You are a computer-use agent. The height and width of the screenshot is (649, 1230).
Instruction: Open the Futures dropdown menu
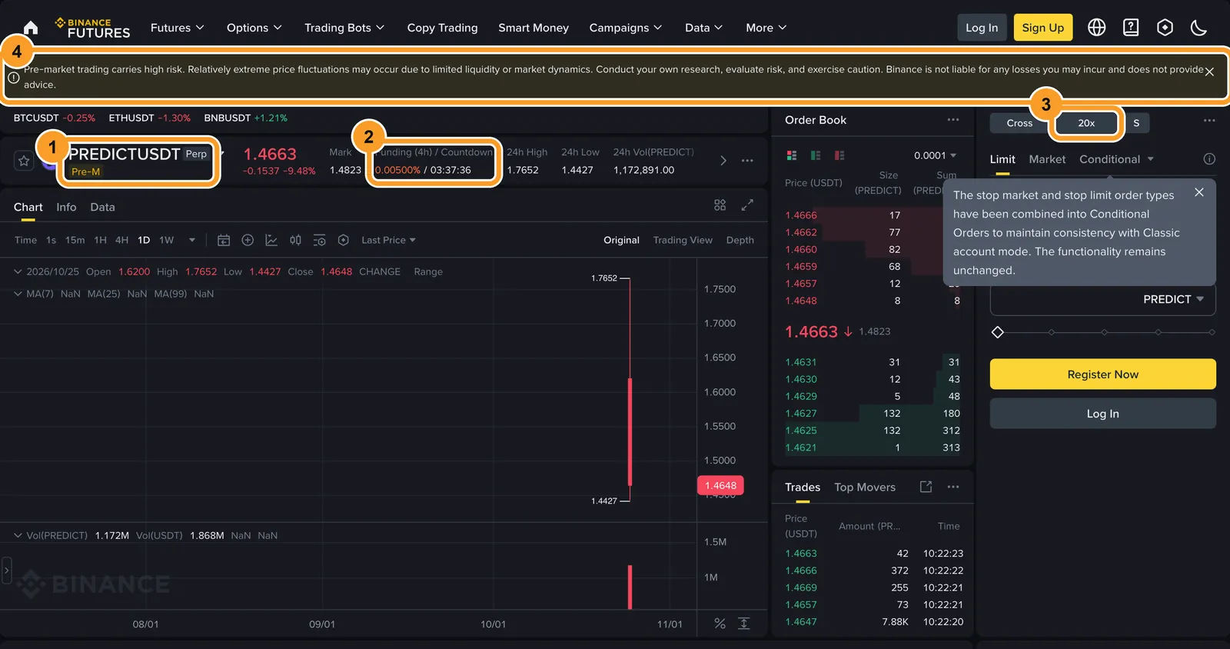point(178,28)
